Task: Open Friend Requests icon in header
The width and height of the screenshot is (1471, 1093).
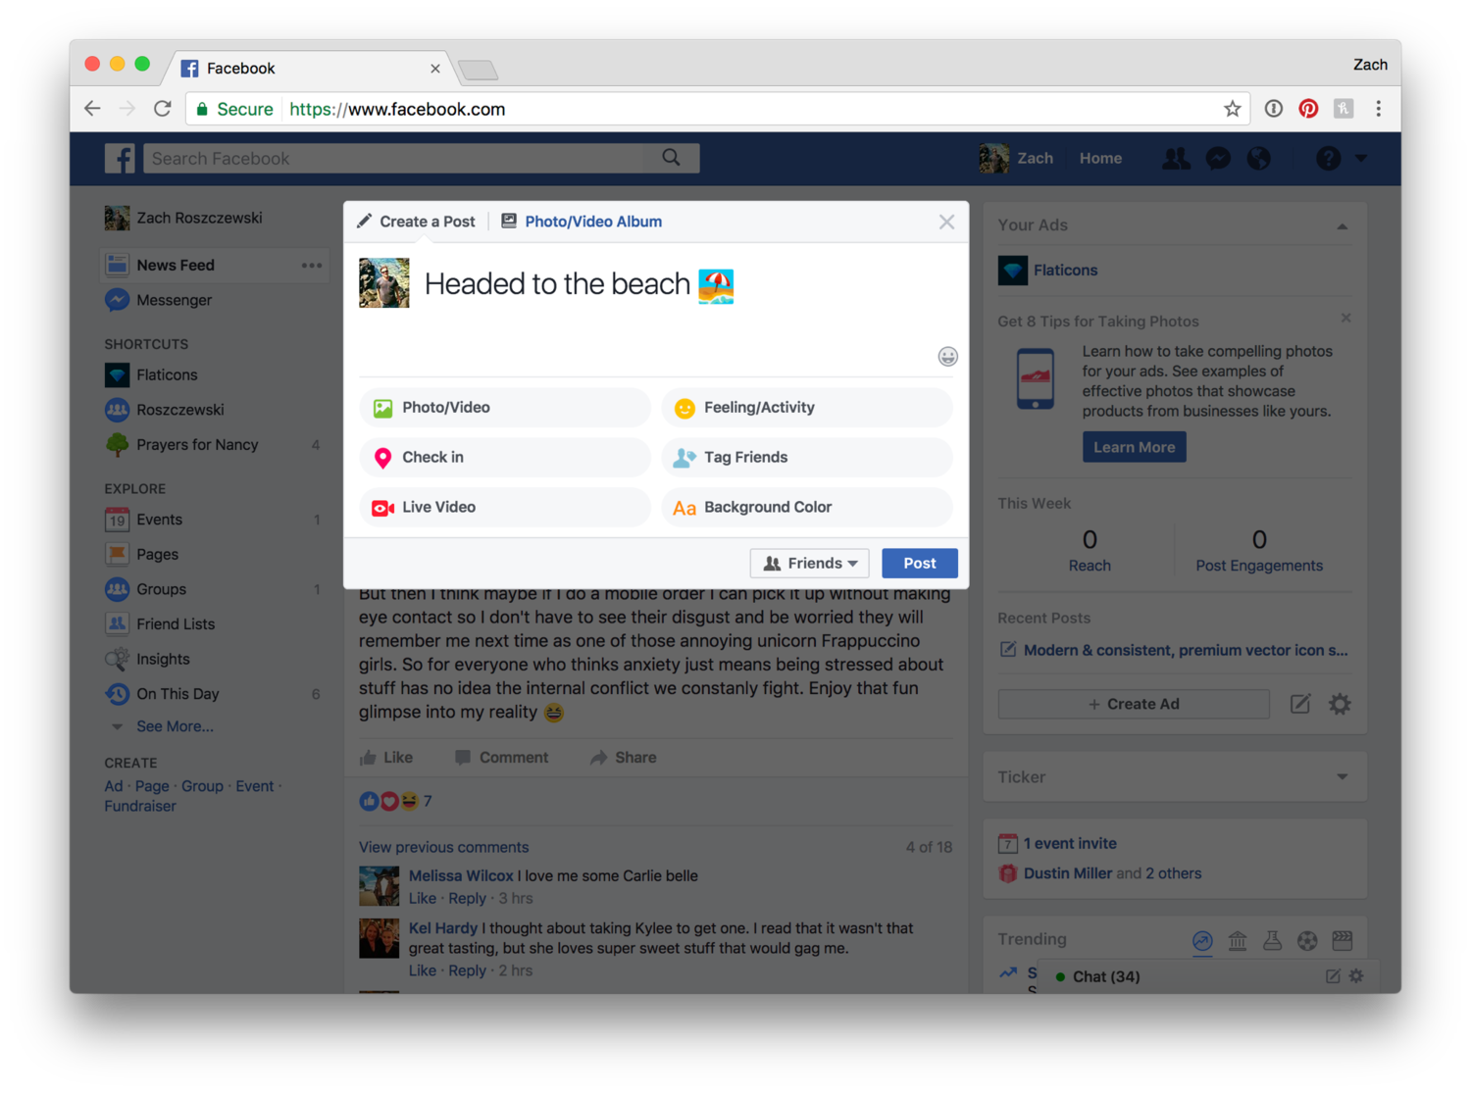Action: 1176,158
